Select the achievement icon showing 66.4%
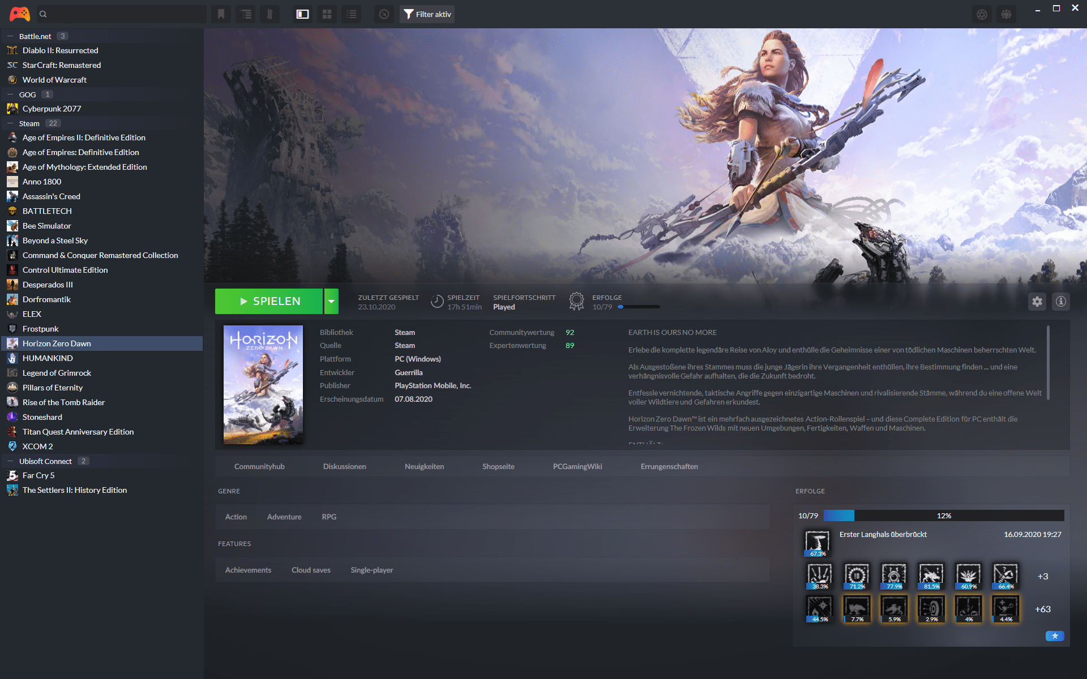This screenshot has height=679, width=1087. (x=1006, y=576)
